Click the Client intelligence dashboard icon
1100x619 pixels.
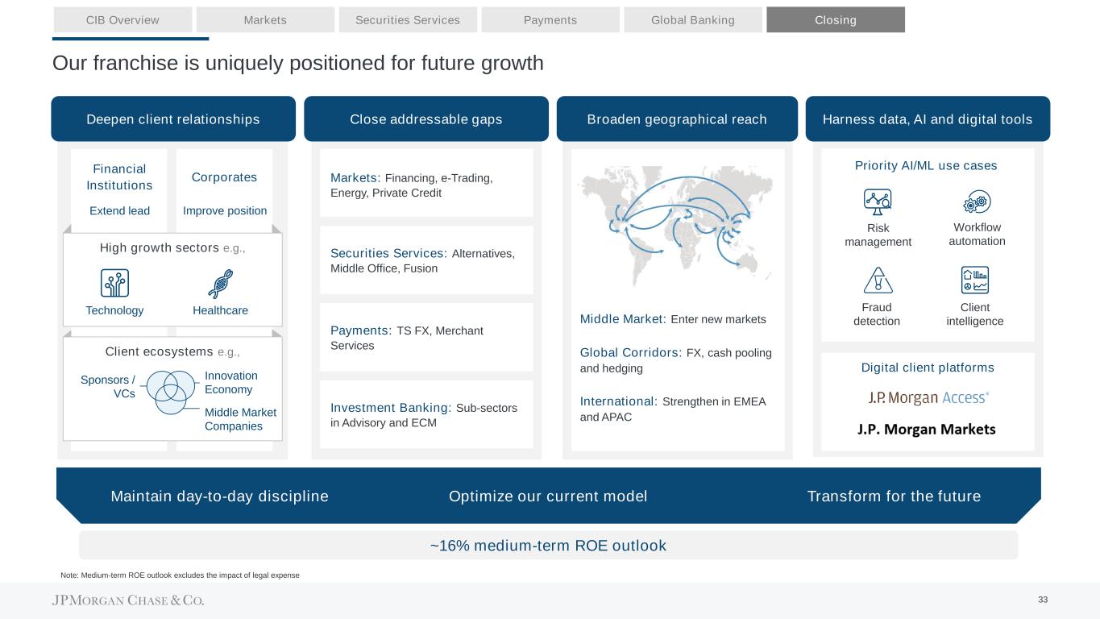pyautogui.click(x=975, y=280)
